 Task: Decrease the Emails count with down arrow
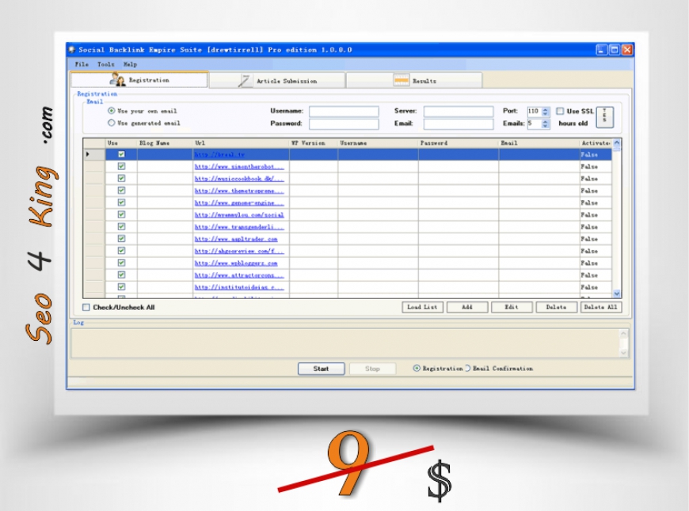(546, 127)
